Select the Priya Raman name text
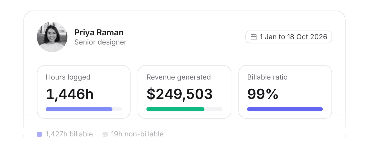The width and height of the screenshot is (369, 158). (x=99, y=32)
